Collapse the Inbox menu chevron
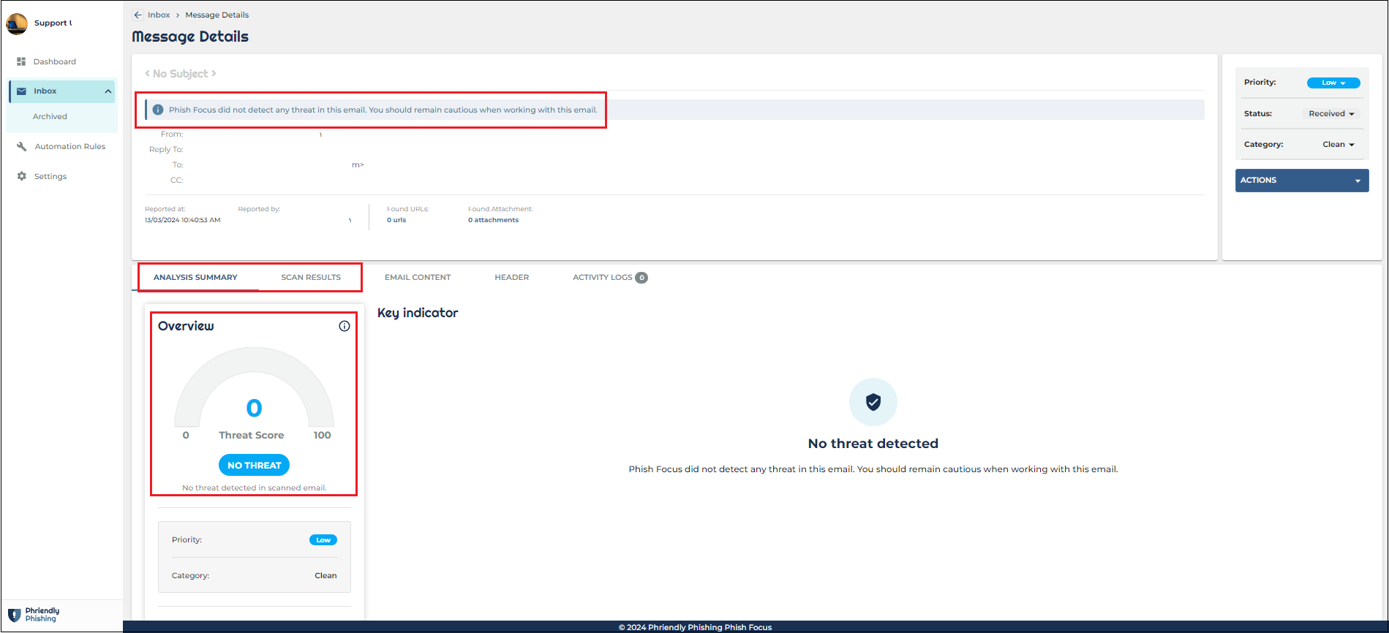1389x633 pixels. click(108, 91)
